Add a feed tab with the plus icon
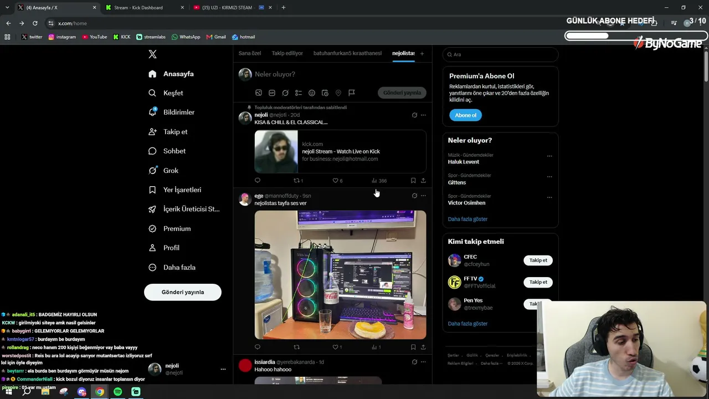 [422, 54]
